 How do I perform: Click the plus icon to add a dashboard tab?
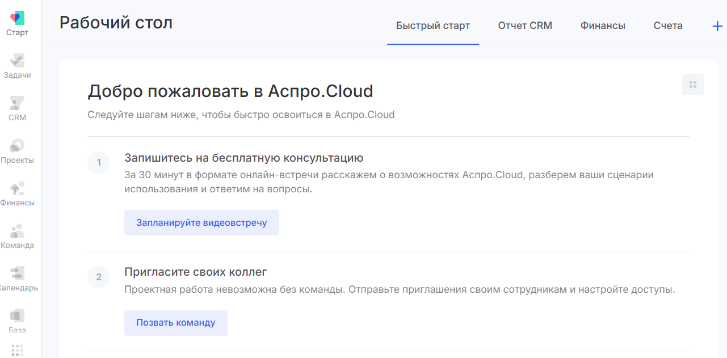[x=717, y=25]
